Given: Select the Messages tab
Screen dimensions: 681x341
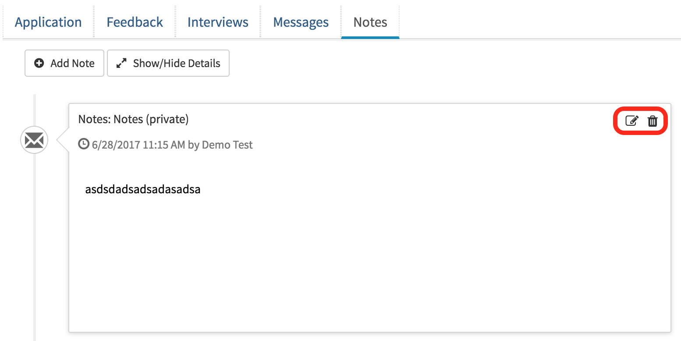Looking at the screenshot, I should [301, 22].
